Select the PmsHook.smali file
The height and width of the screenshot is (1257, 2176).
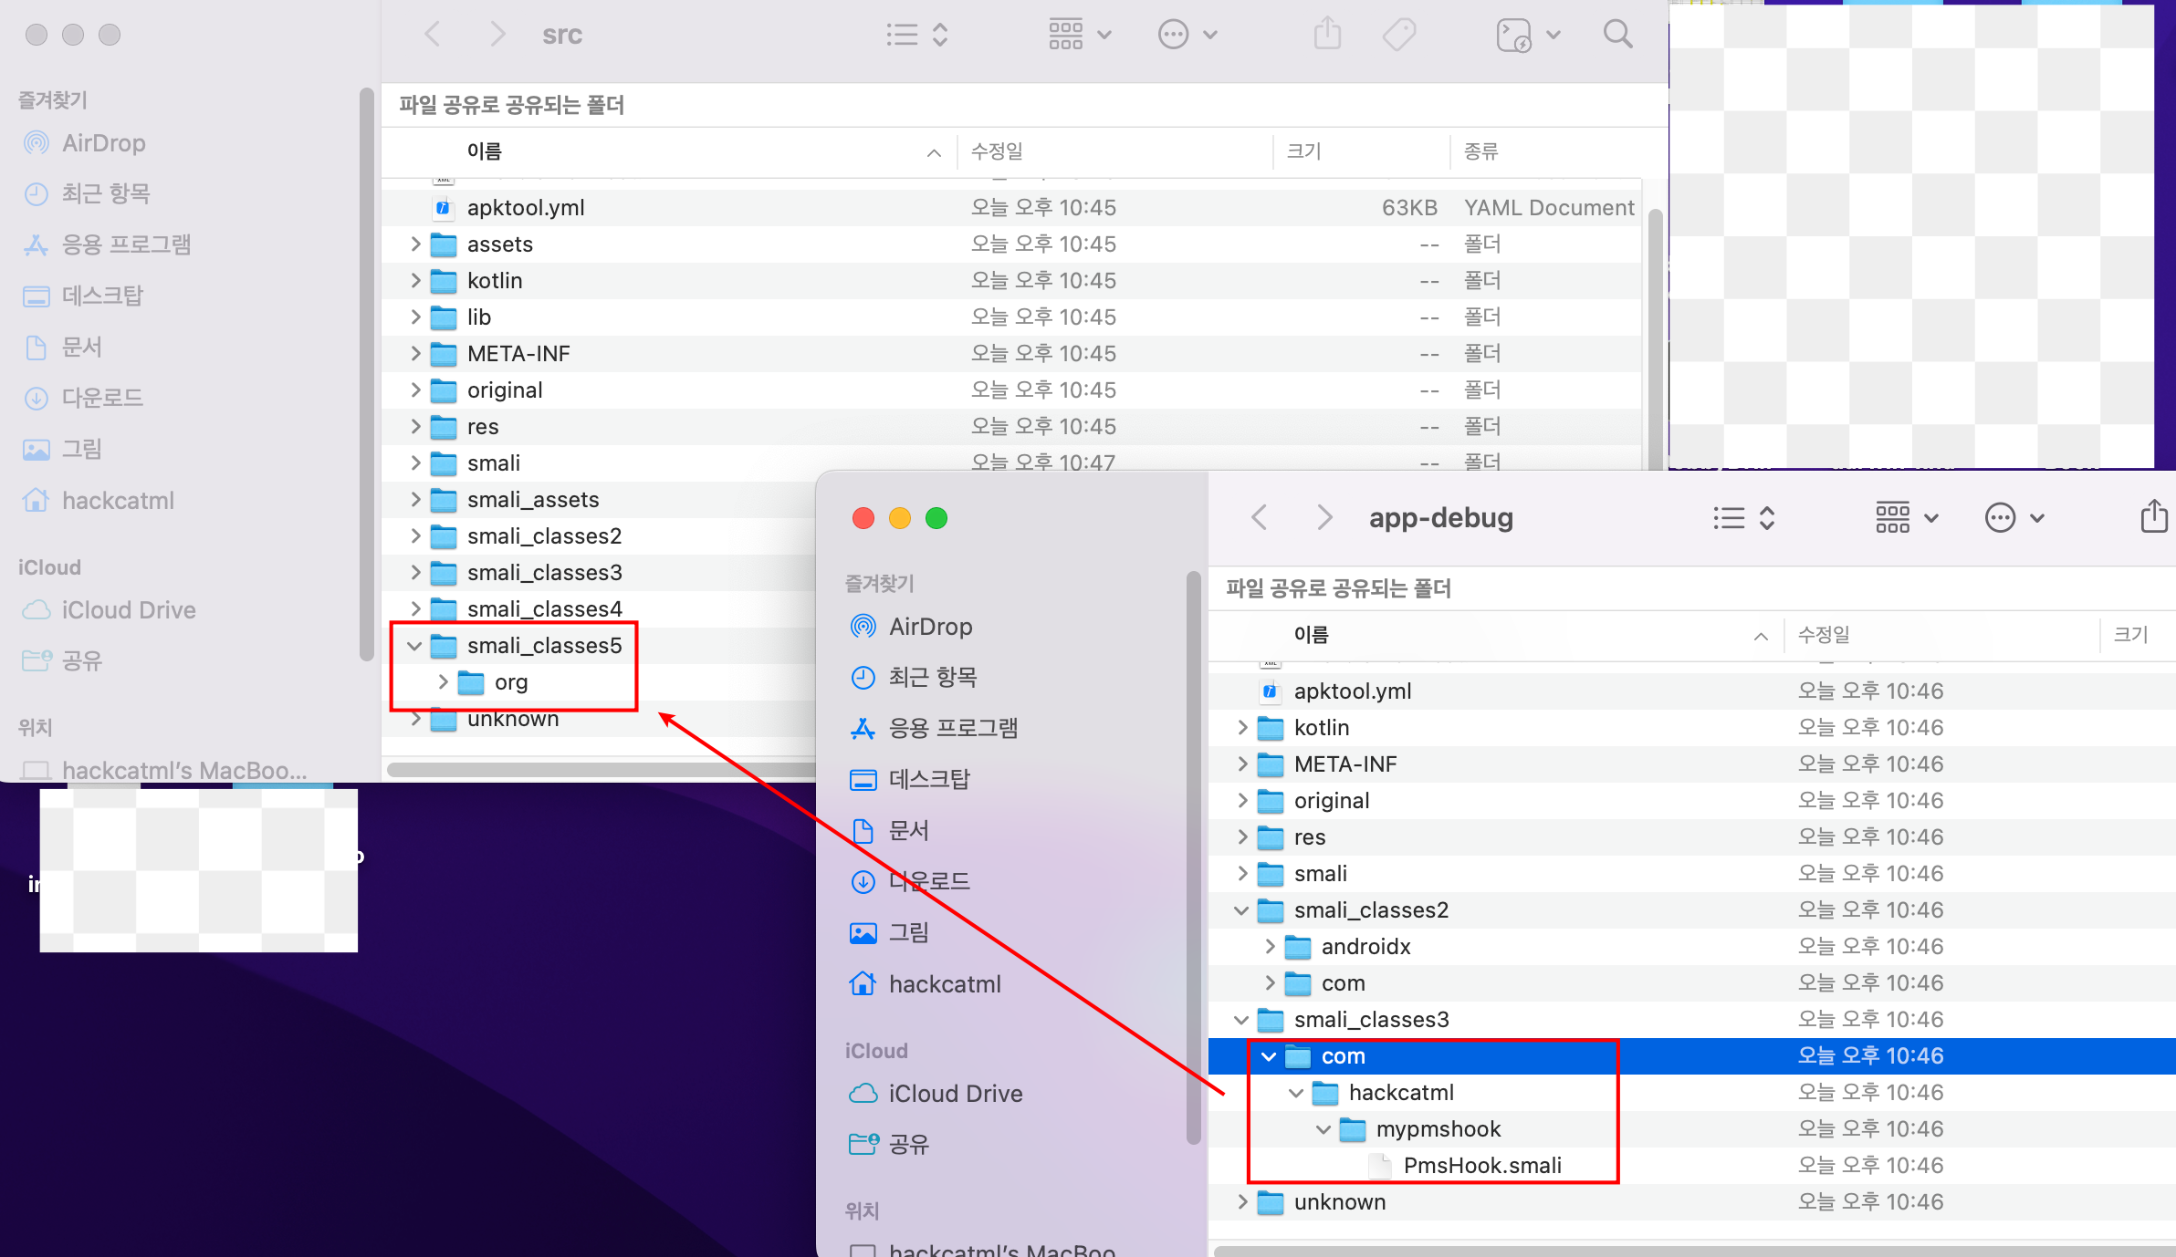click(x=1481, y=1166)
